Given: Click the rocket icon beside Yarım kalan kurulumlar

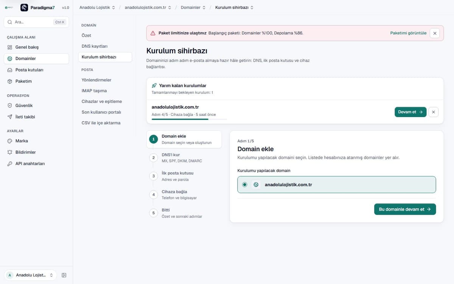Looking at the screenshot, I should click(154, 86).
